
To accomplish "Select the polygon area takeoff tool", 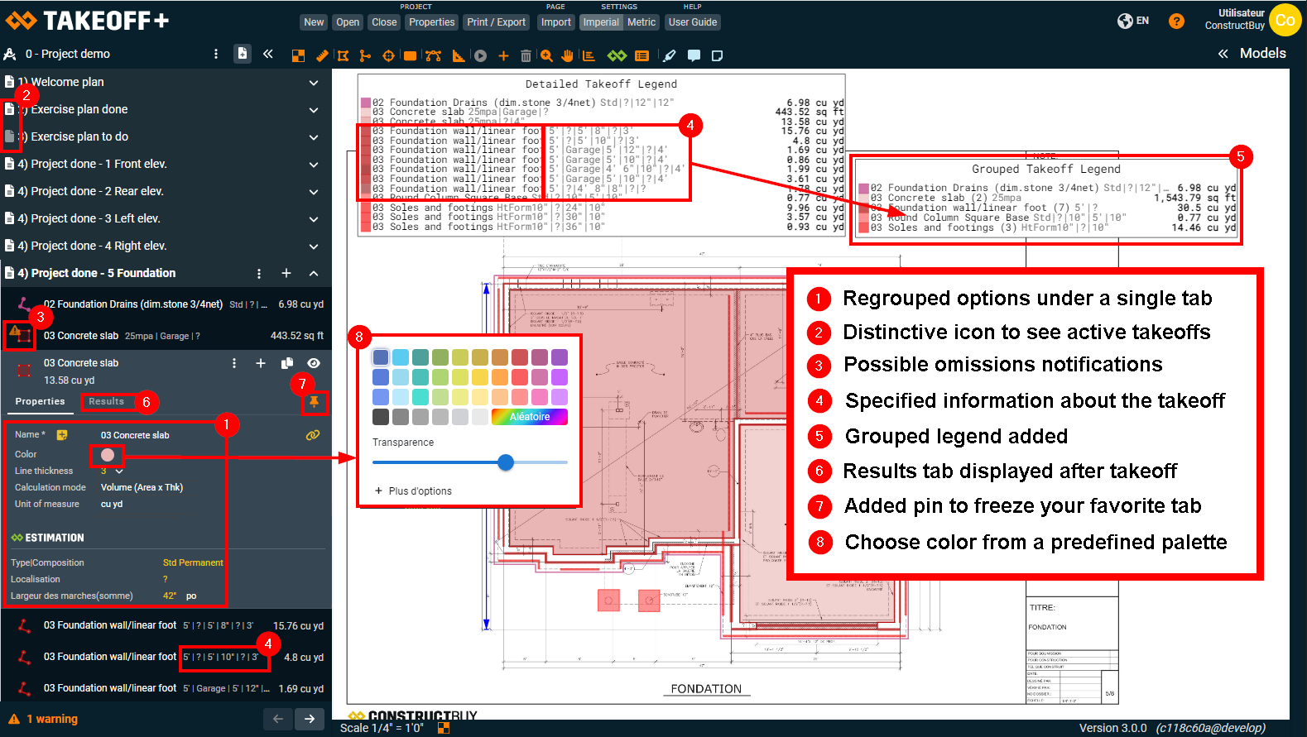I will tap(344, 55).
